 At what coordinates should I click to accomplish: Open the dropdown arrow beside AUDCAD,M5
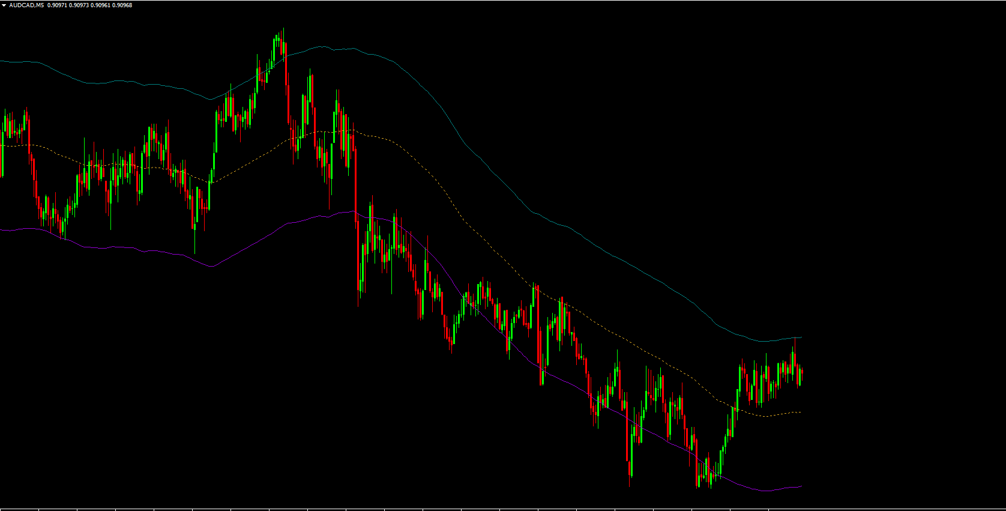(x=4, y=5)
